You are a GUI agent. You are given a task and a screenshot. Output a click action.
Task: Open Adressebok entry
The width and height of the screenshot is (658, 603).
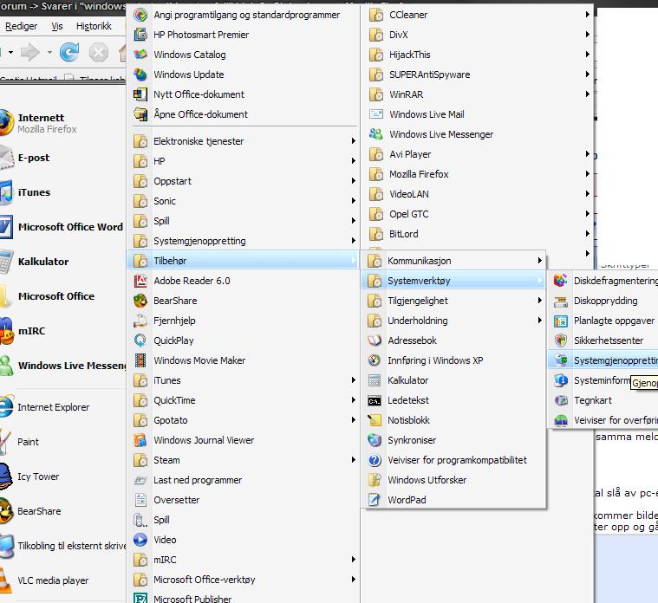455,340
